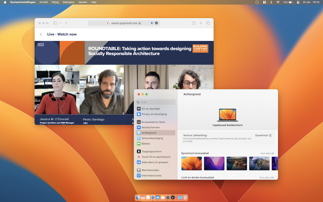This screenshot has height=202, width=323.
Task: Open Notes from the Dock
Action: pyautogui.click(x=163, y=198)
